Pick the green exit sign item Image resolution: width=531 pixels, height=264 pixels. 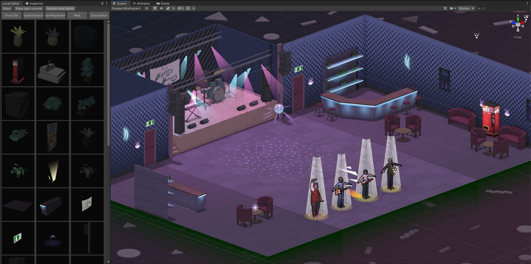pyautogui.click(x=18, y=238)
